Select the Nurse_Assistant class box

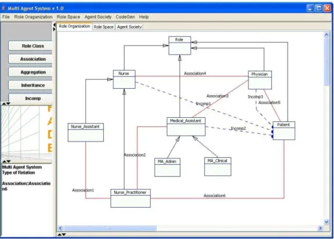(x=86, y=132)
